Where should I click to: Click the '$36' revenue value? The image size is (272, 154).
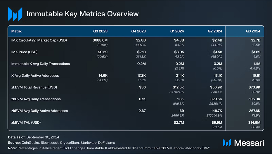pyautogui.click(x=142, y=87)
